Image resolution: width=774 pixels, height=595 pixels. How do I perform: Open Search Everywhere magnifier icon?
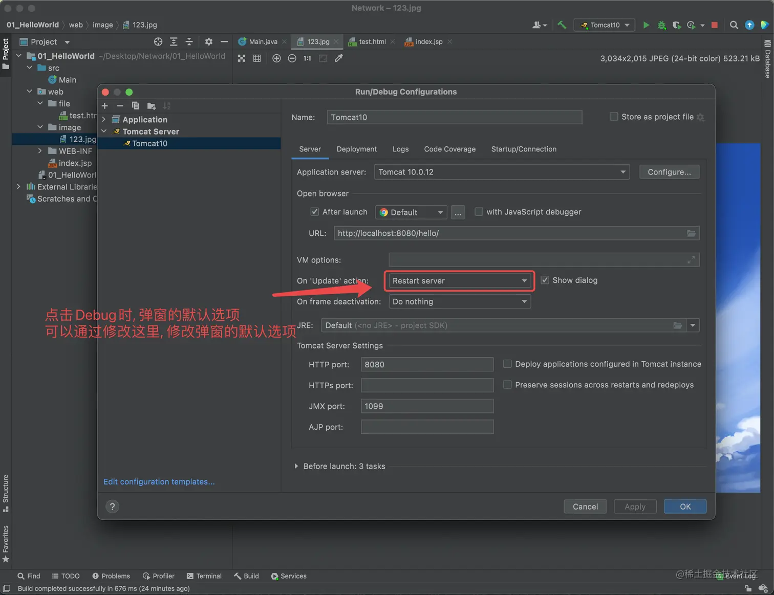[734, 25]
